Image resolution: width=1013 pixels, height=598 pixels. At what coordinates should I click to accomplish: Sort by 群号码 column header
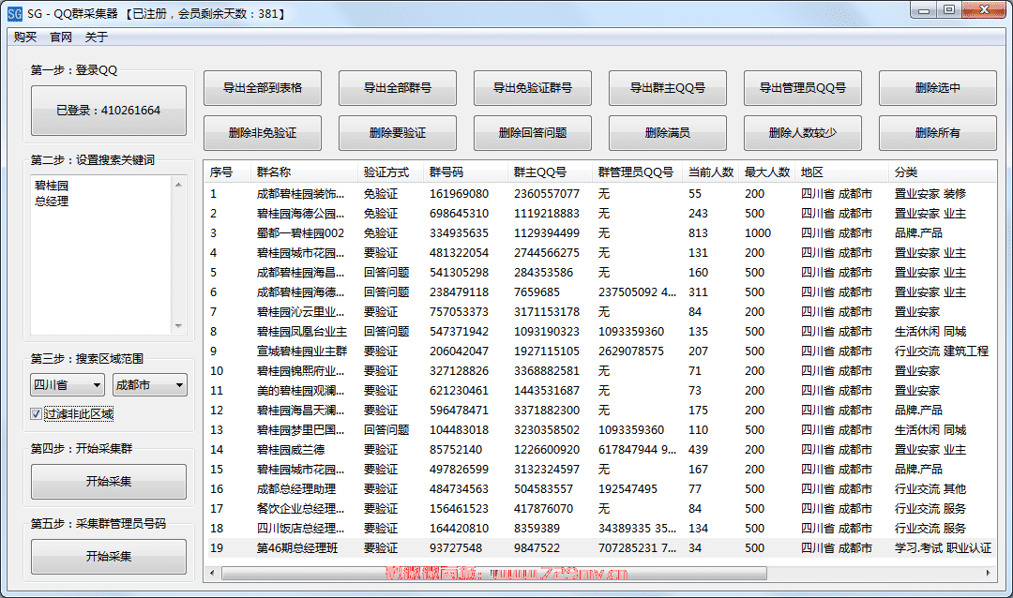pyautogui.click(x=466, y=172)
